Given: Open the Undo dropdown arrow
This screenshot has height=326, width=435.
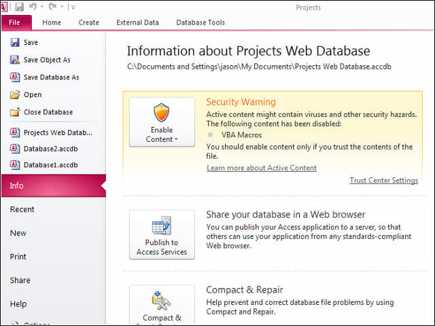Looking at the screenshot, I should coord(42,7).
